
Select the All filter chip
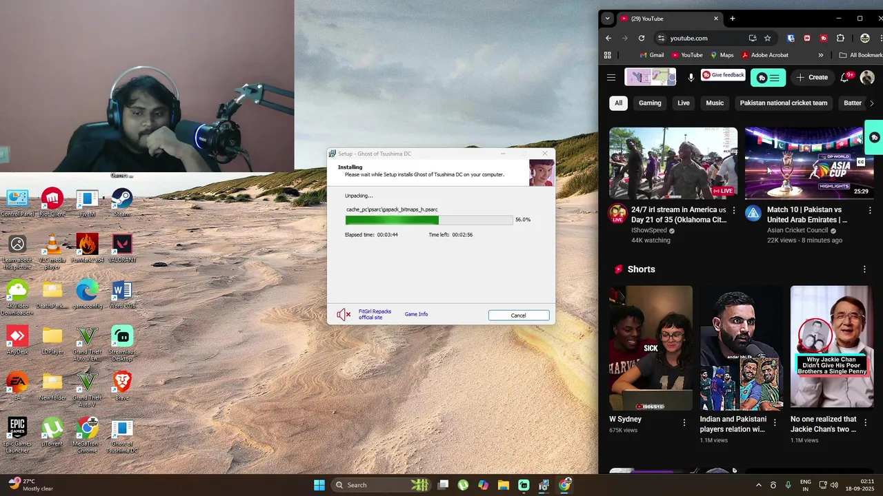[618, 103]
